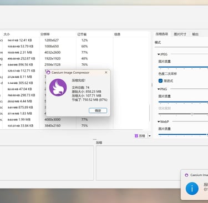The width and height of the screenshot is (208, 203).
Task: Sort the file list by 已节省 column
Action: 82,34
